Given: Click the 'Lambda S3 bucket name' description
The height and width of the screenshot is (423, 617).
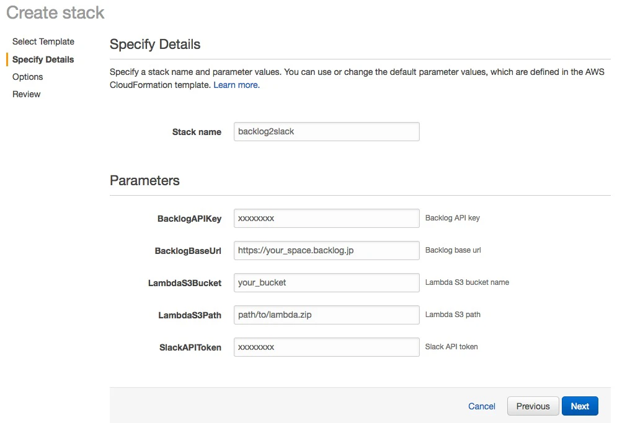Looking at the screenshot, I should click(x=467, y=282).
